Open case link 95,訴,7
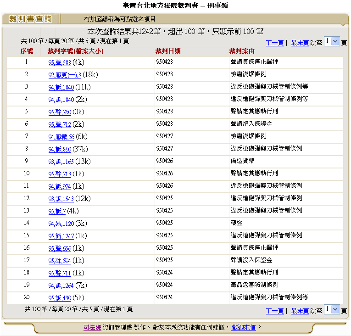Screen dimensions: 351x336 (x=57, y=211)
